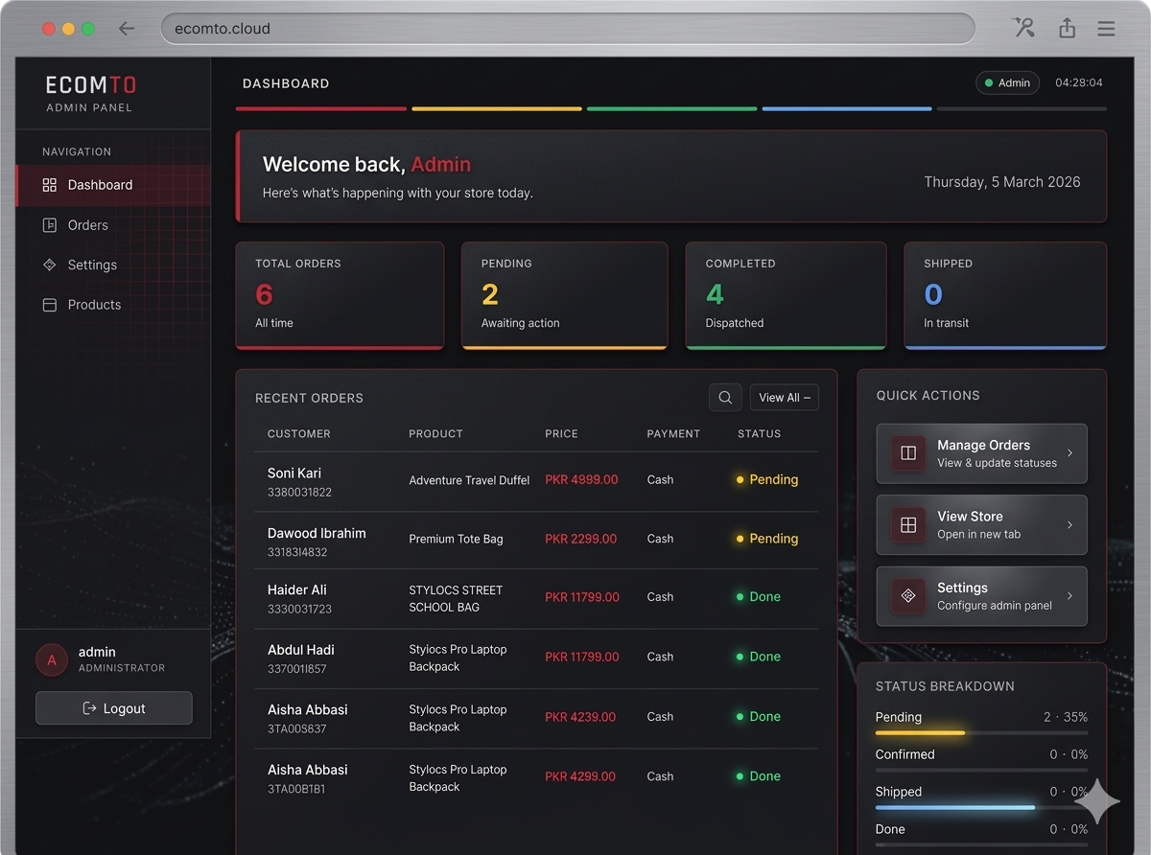Click the Manage Orders icon tile

tap(908, 453)
